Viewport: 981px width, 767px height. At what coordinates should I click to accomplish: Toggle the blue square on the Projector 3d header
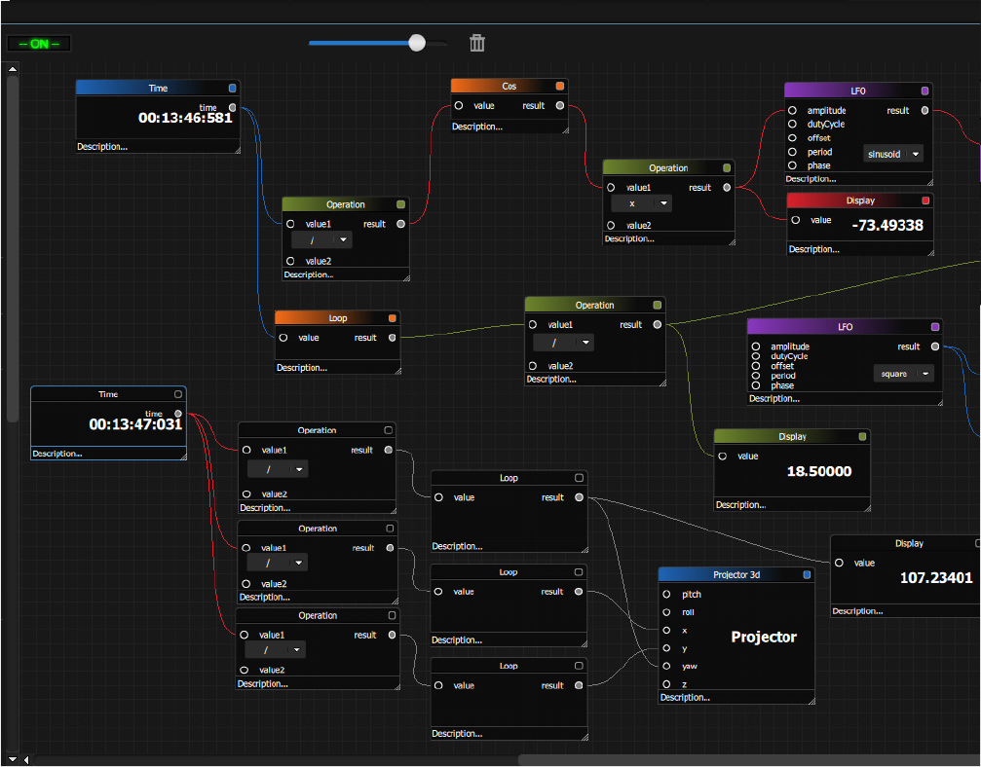807,574
